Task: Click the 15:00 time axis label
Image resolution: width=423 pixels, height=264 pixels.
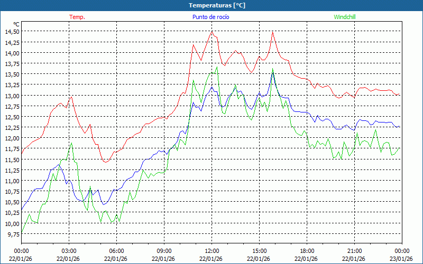Action: coord(259,251)
